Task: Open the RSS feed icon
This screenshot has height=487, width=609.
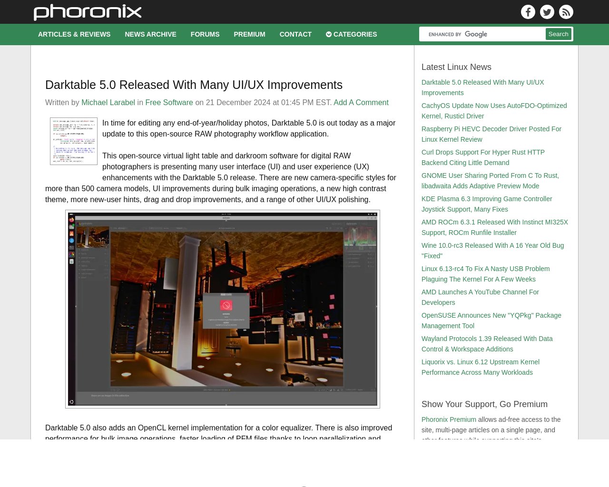Action: 566,12
